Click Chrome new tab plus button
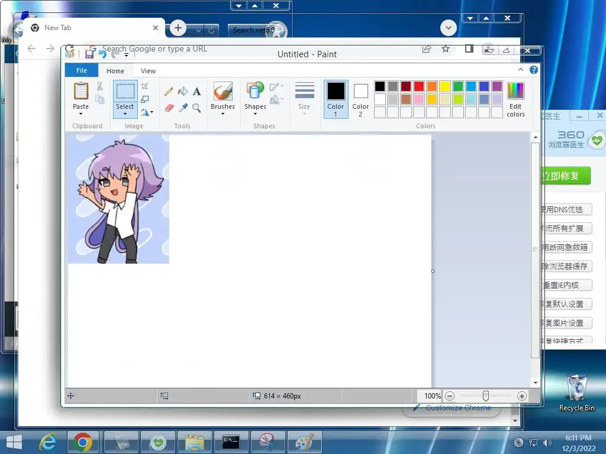Viewport: 606px width, 454px height. 178,28
